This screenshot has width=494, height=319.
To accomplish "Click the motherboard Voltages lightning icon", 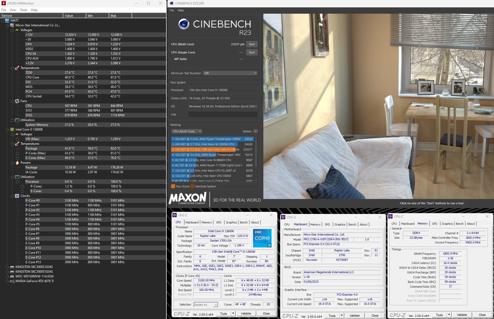I will [x=17, y=30].
